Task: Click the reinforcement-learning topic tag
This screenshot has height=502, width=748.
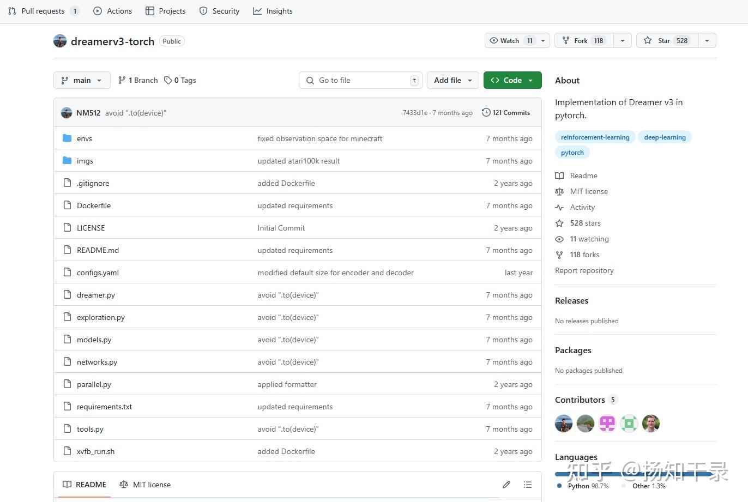Action: [x=595, y=137]
